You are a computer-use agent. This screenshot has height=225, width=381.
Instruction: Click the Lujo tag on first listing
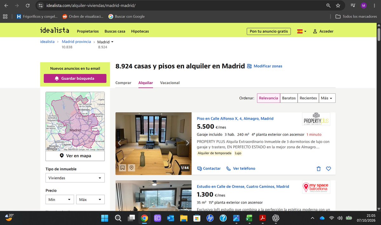click(x=238, y=153)
